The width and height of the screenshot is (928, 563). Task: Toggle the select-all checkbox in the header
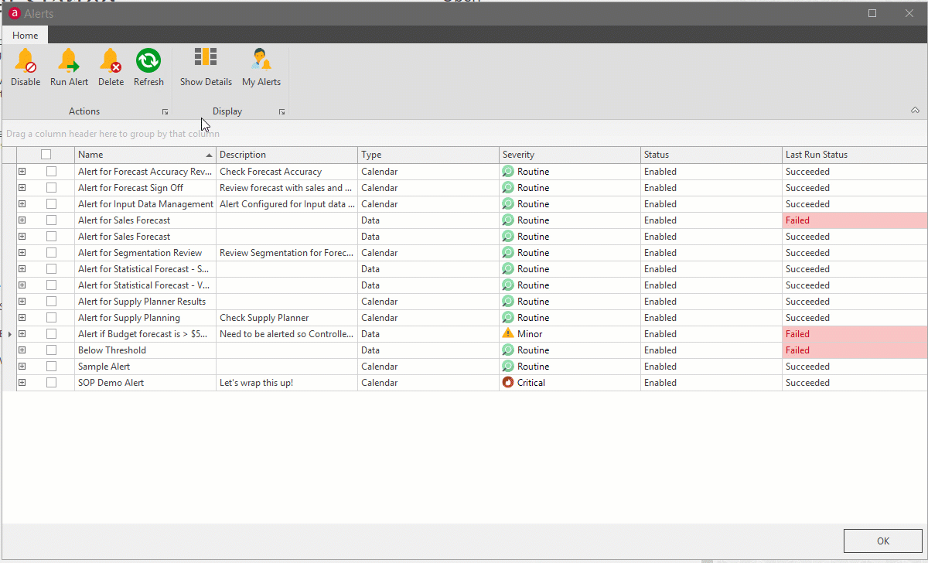tap(46, 155)
